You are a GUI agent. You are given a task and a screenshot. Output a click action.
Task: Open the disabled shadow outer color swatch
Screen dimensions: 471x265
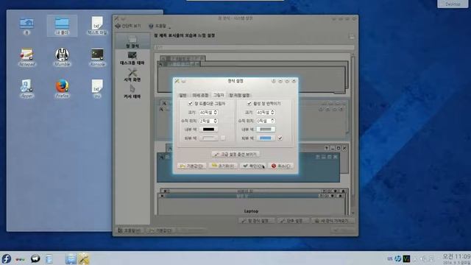208,138
